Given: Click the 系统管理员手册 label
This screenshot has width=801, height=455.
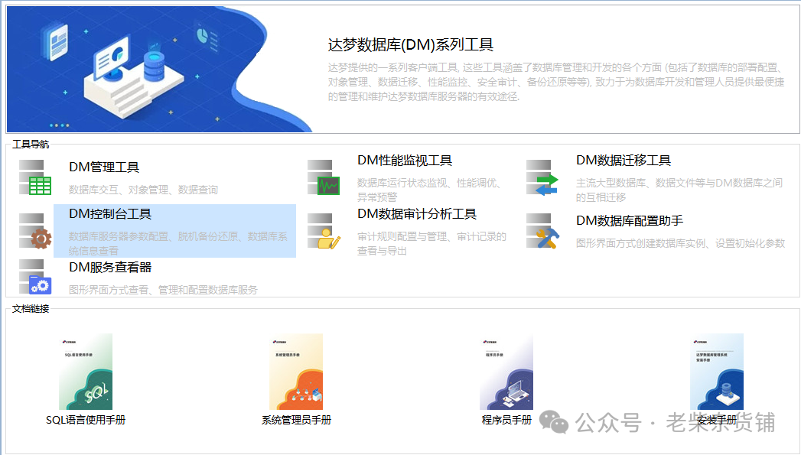Looking at the screenshot, I should (296, 420).
